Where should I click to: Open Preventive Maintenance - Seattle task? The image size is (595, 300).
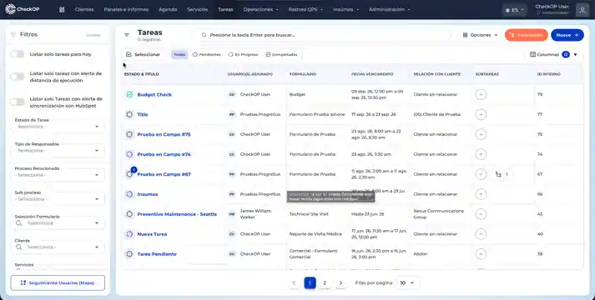(x=177, y=214)
